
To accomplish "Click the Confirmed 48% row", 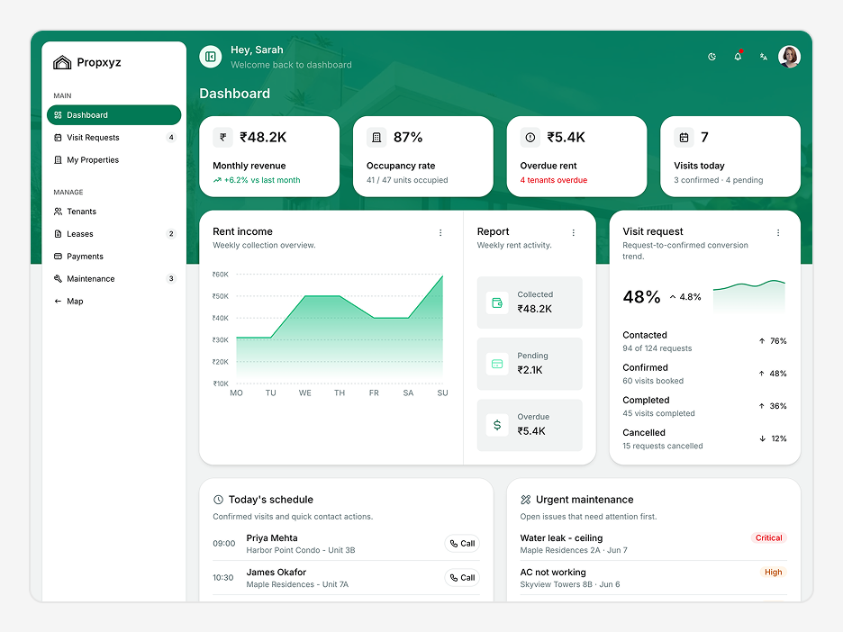I will [x=704, y=374].
